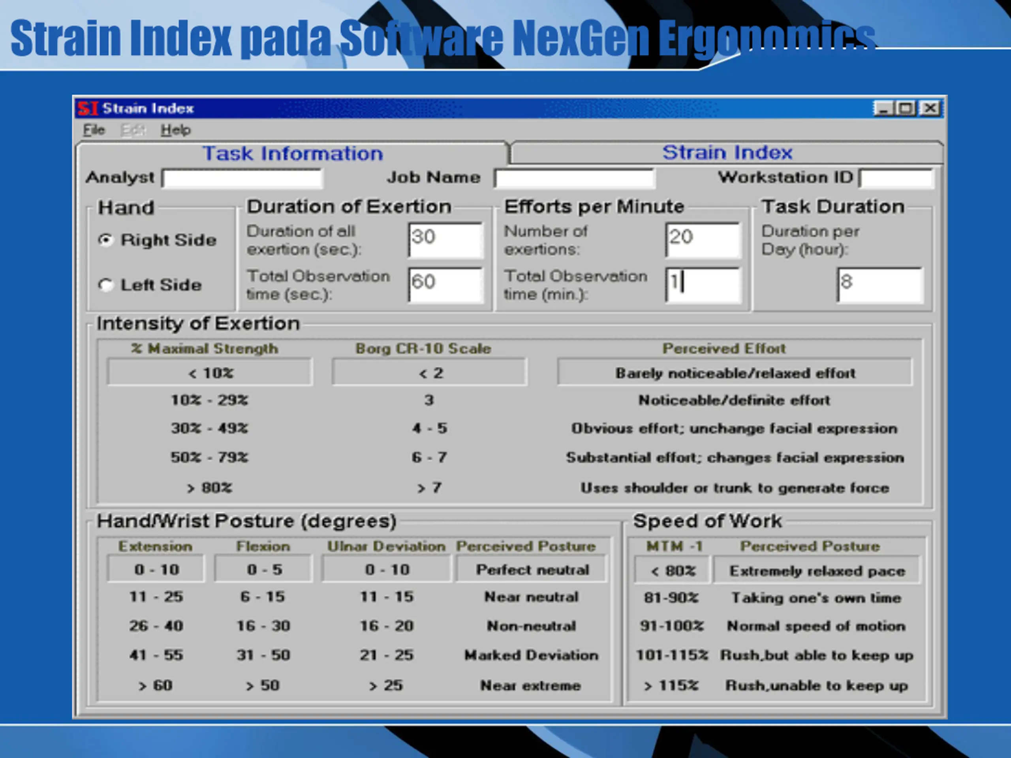
Task: Select MTM-1 < 80% speed option
Action: point(673,570)
